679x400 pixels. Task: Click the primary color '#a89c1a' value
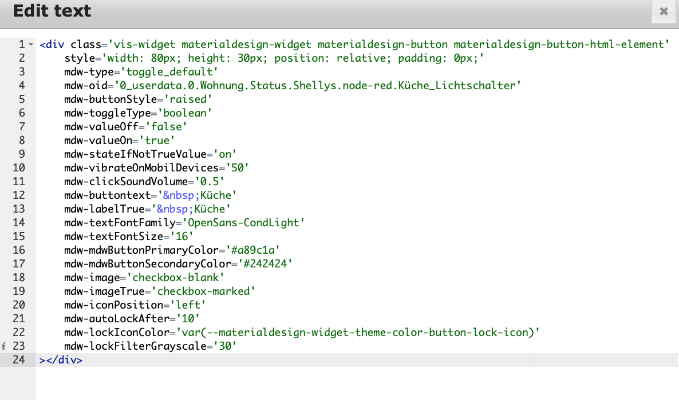tap(252, 250)
